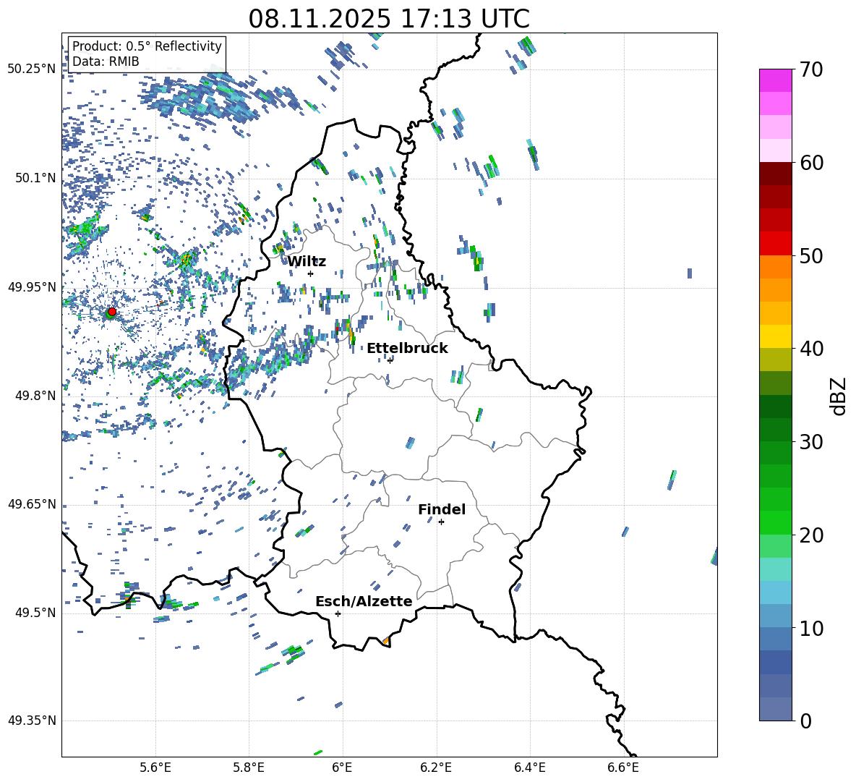Pick the magenta top colorbar swatch

click(775, 80)
